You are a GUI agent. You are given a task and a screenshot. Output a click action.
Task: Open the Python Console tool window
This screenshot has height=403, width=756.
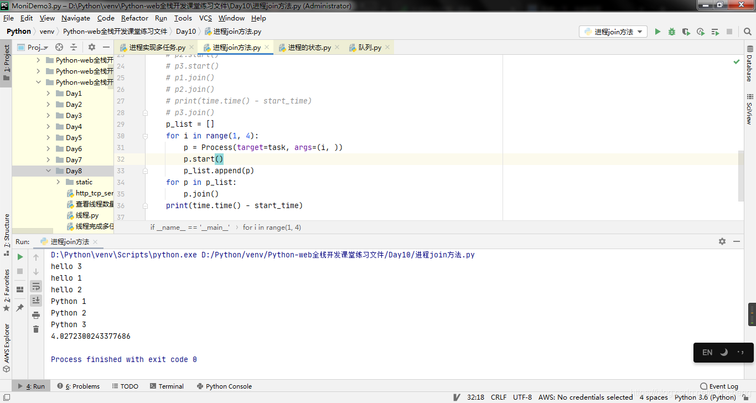224,386
